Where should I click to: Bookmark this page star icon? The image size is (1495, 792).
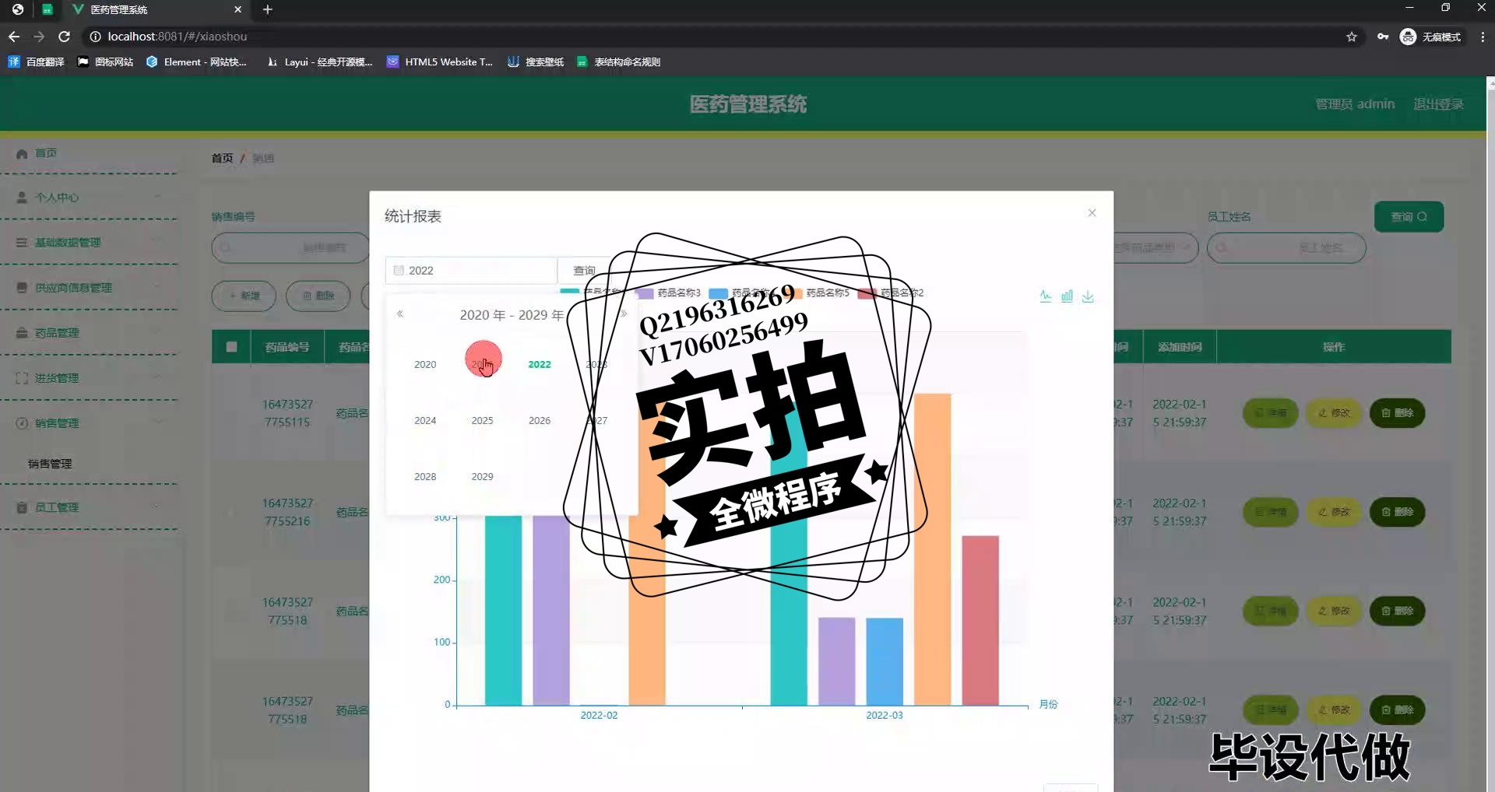pos(1352,37)
